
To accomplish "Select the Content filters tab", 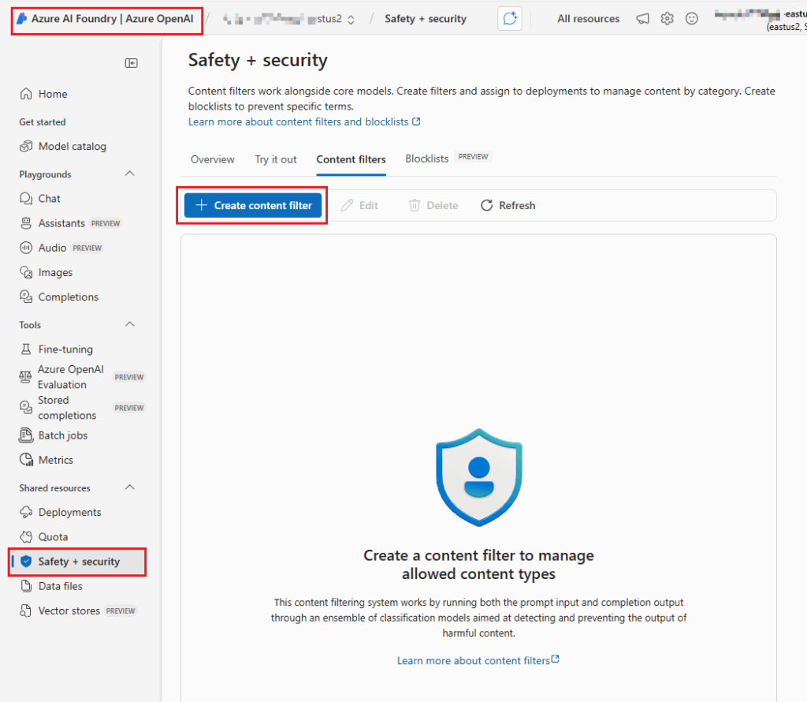I will (x=351, y=159).
